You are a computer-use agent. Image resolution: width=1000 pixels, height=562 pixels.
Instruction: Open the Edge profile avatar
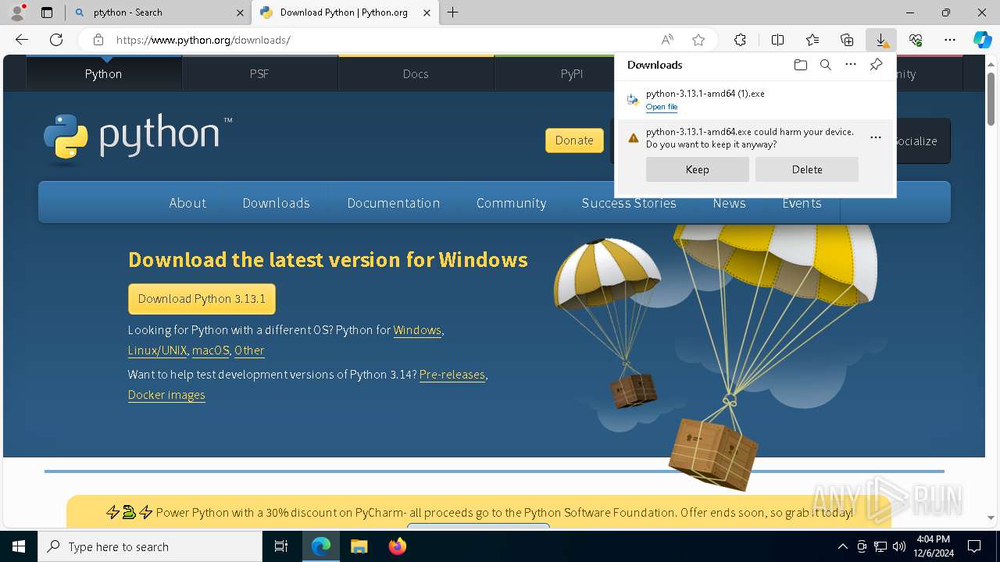tap(17, 12)
